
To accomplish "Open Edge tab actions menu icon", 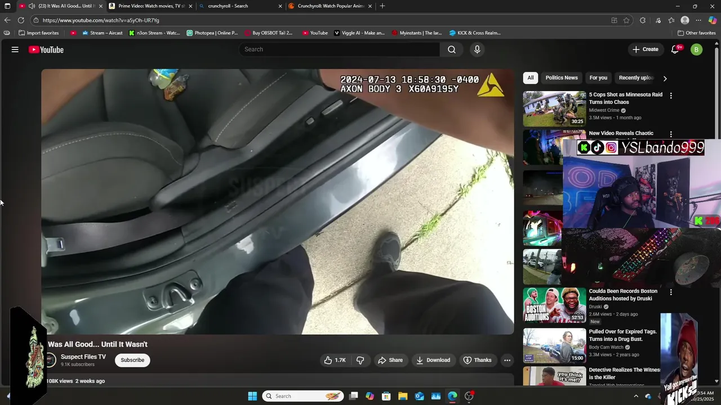I will [x=7, y=6].
